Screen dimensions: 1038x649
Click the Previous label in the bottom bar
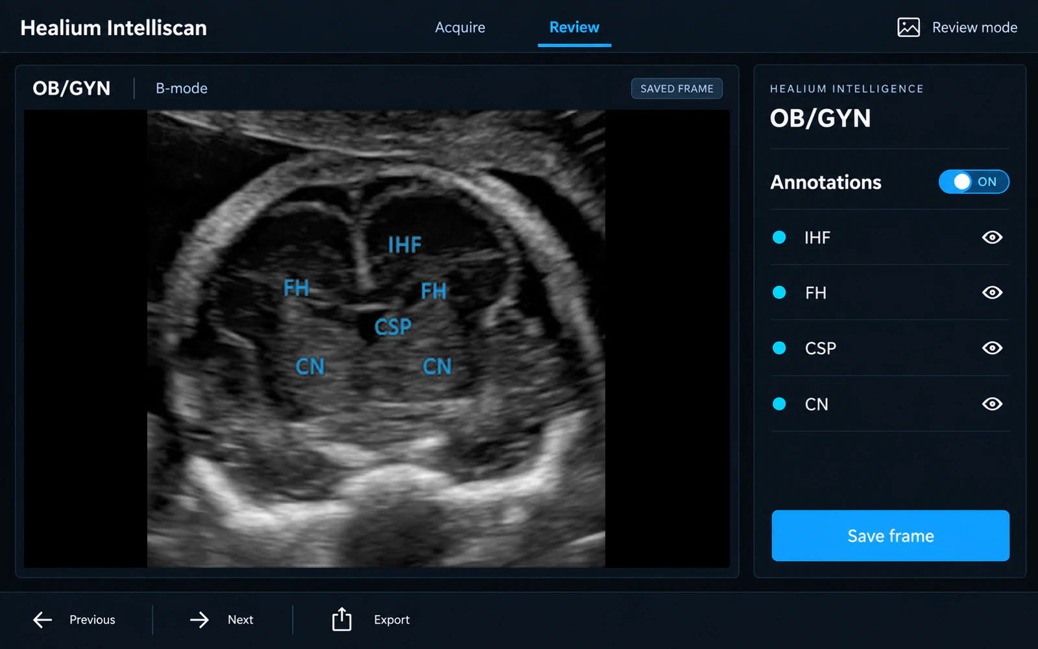tap(92, 620)
